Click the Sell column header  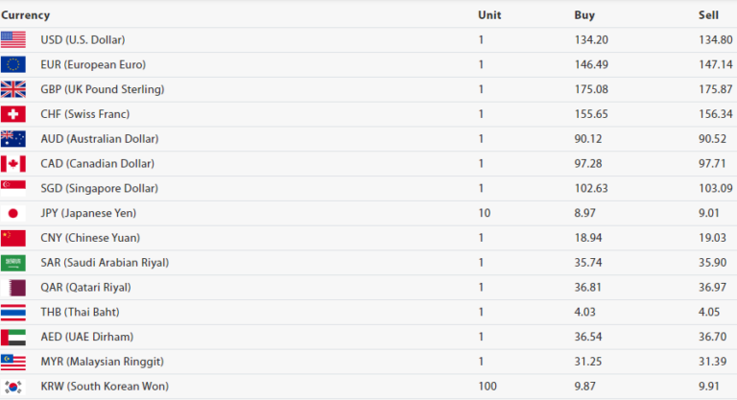click(708, 15)
